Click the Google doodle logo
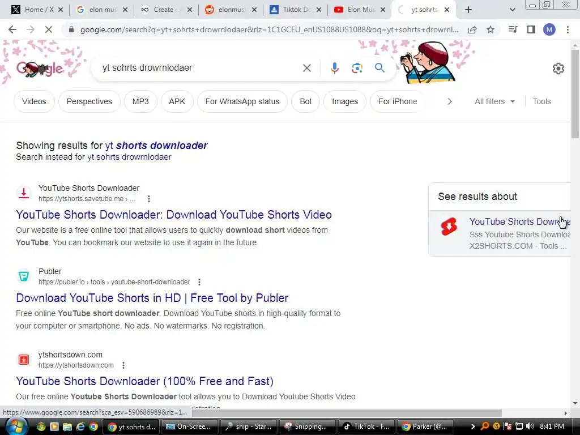Image resolution: width=580 pixels, height=435 pixels. coord(40,69)
